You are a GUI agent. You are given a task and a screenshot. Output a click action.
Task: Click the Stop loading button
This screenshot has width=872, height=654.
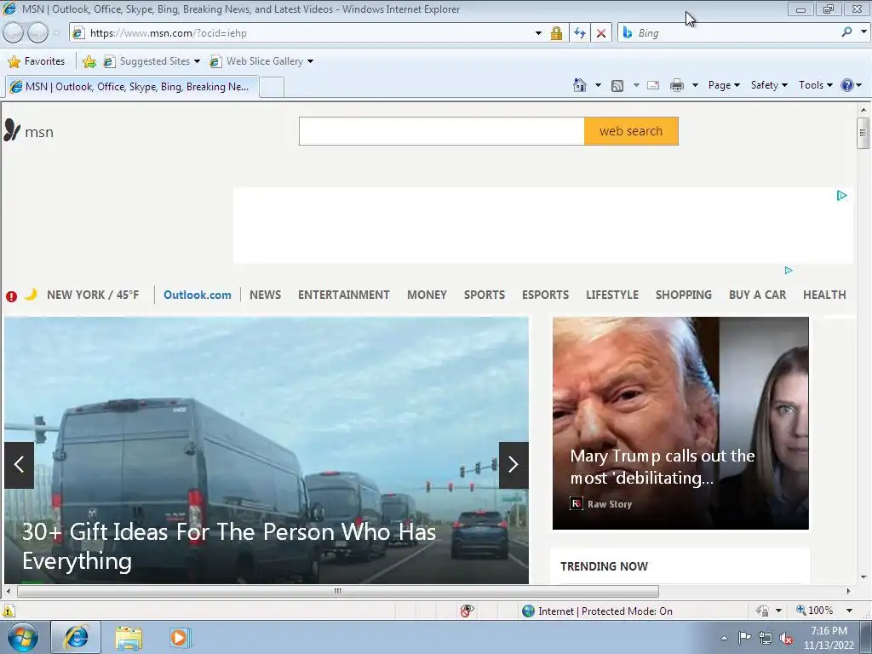(x=601, y=33)
